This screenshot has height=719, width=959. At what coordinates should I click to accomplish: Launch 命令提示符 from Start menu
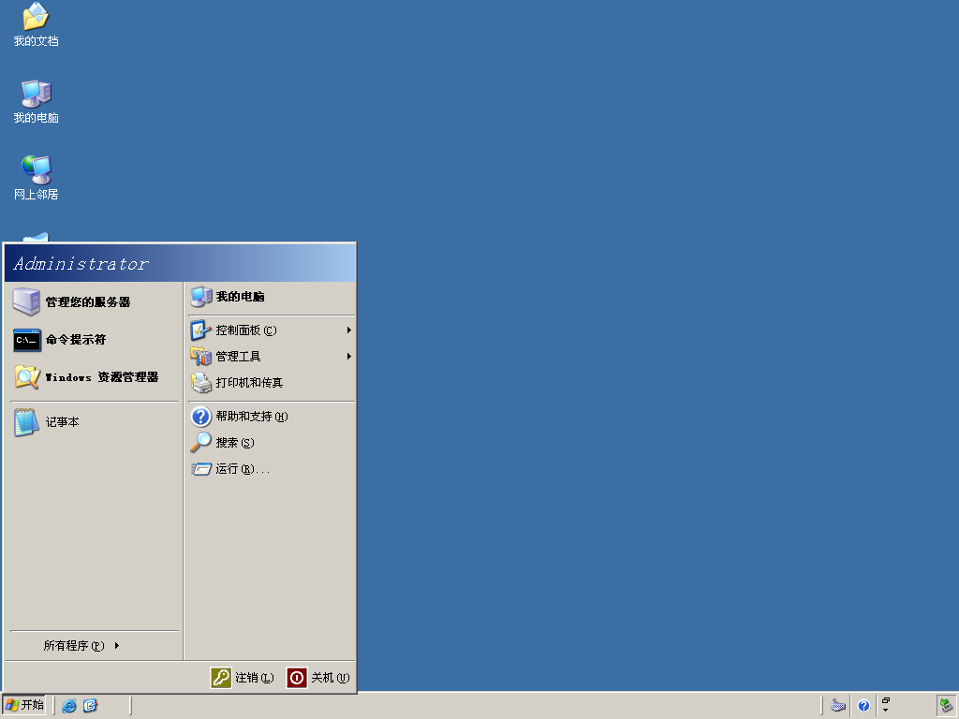tap(95, 339)
